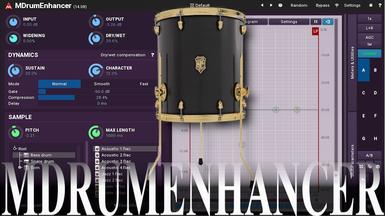Click the Compression slider bar
This screenshot has height=216, width=385.
point(98,97)
